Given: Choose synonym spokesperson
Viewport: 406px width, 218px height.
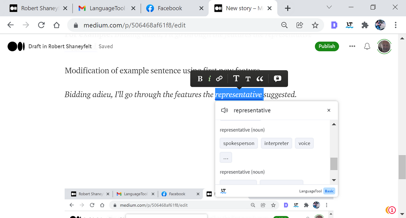Looking at the screenshot, I should click(x=239, y=143).
